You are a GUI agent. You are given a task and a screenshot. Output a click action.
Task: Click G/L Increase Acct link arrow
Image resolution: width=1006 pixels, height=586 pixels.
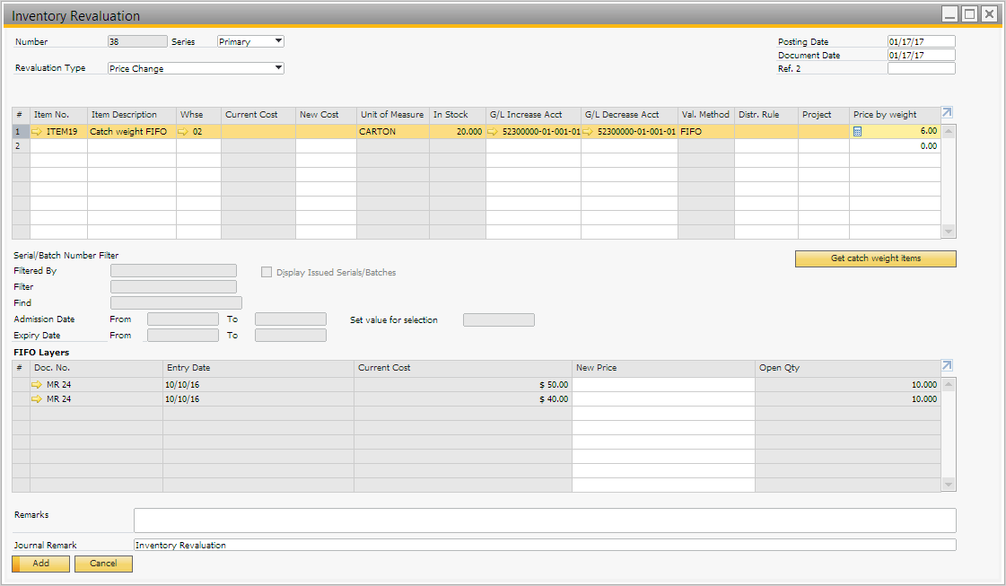click(x=493, y=131)
